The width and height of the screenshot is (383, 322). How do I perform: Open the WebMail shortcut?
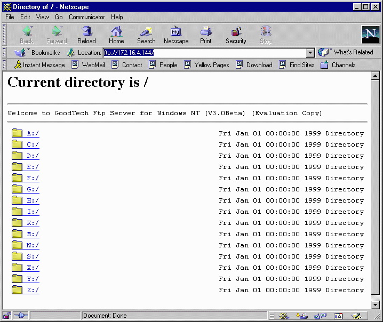[x=89, y=65]
